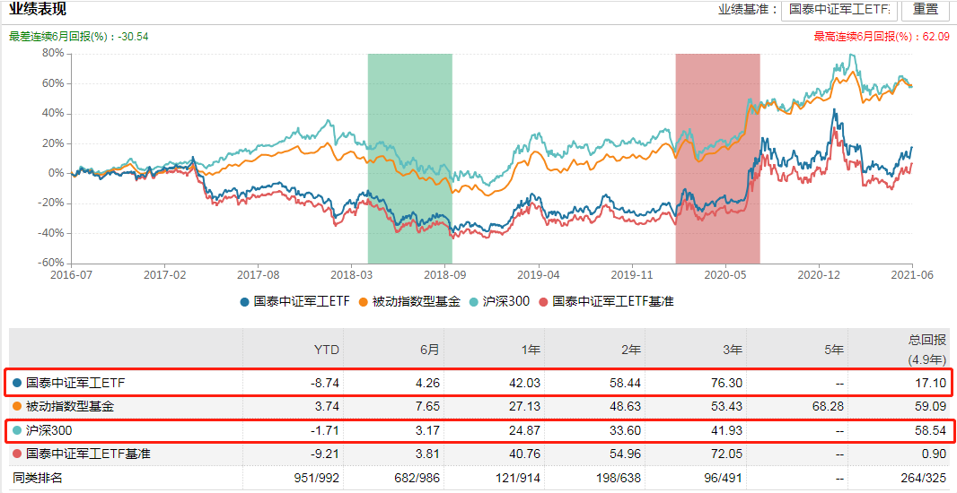Open the 业绩基准 benchmark dropdown
Image resolution: width=957 pixels, height=493 pixels.
coord(839,10)
